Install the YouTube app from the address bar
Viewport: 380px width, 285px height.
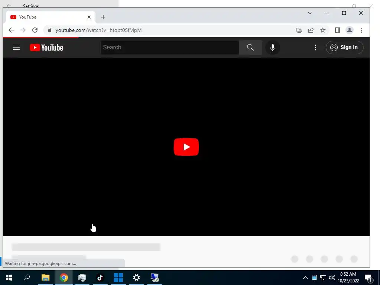299,30
